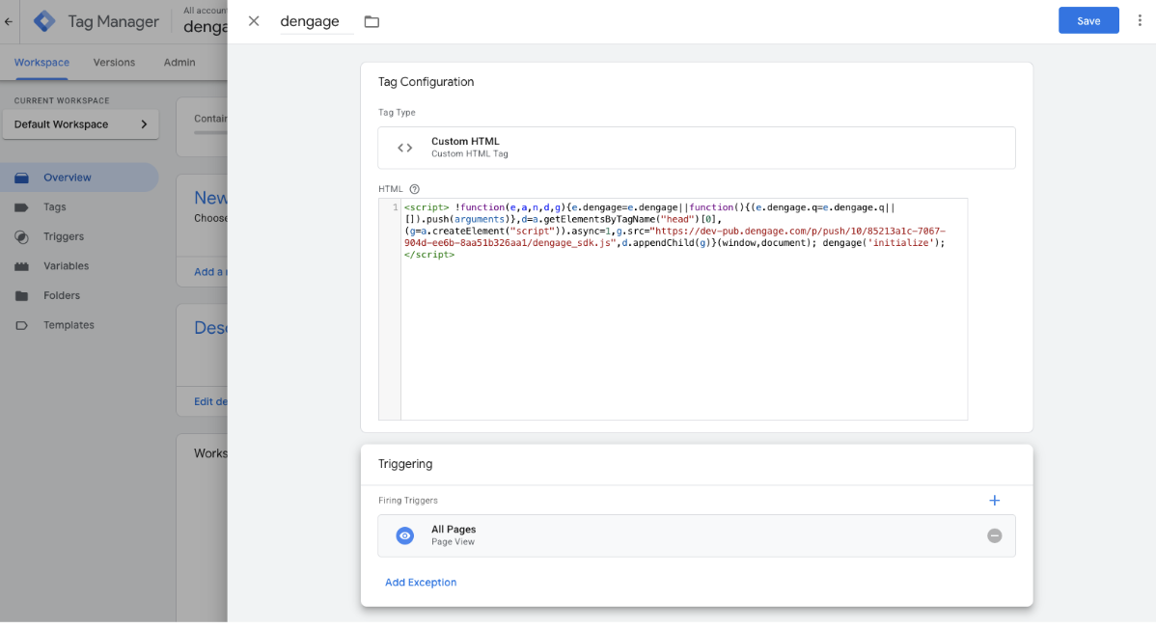
Task: Open Tag Type Custom HTML selector
Action: (696, 148)
